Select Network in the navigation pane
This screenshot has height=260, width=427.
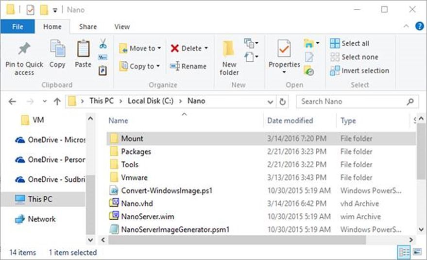35,219
